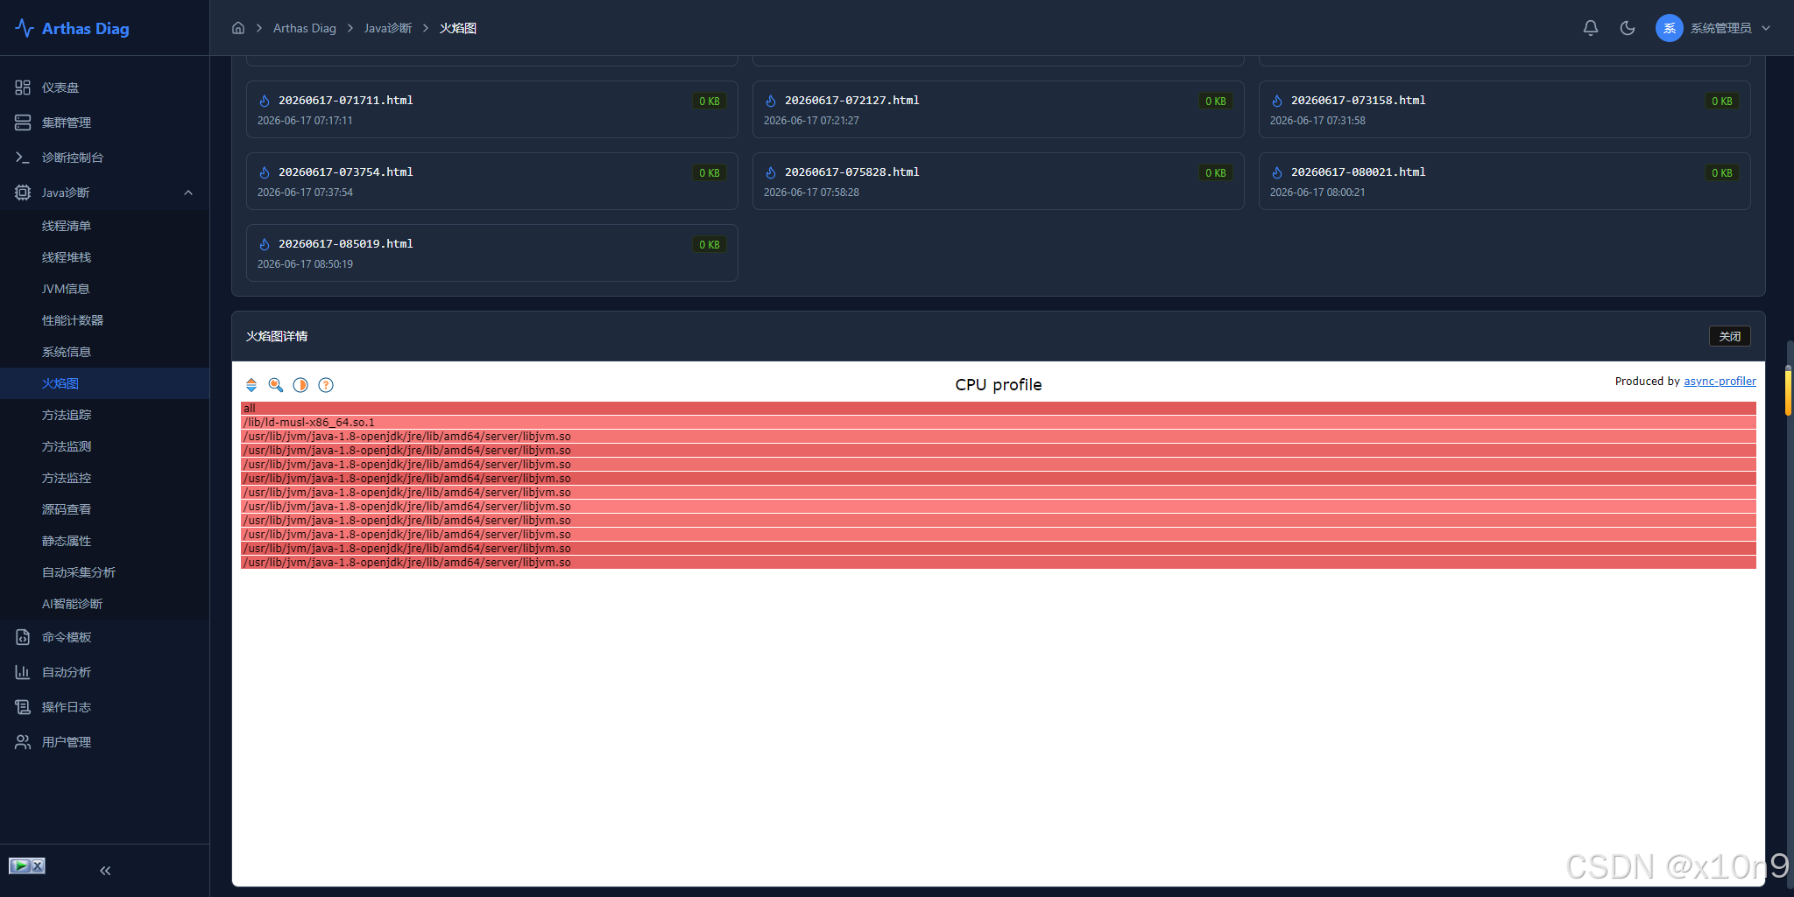Click flame icon of 20260617-071711.html

(x=265, y=101)
